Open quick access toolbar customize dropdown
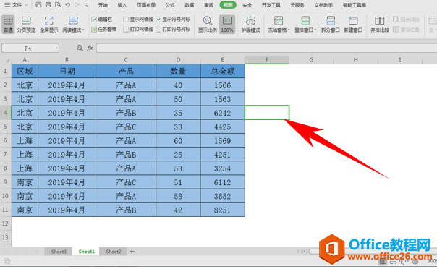The height and width of the screenshot is (269, 437). coord(87,5)
